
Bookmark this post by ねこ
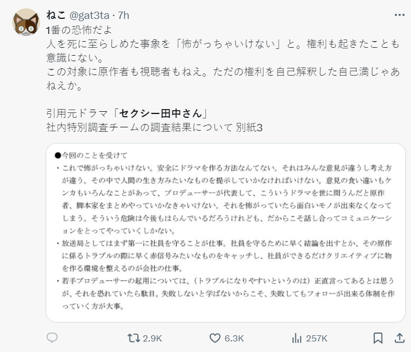pos(378,338)
